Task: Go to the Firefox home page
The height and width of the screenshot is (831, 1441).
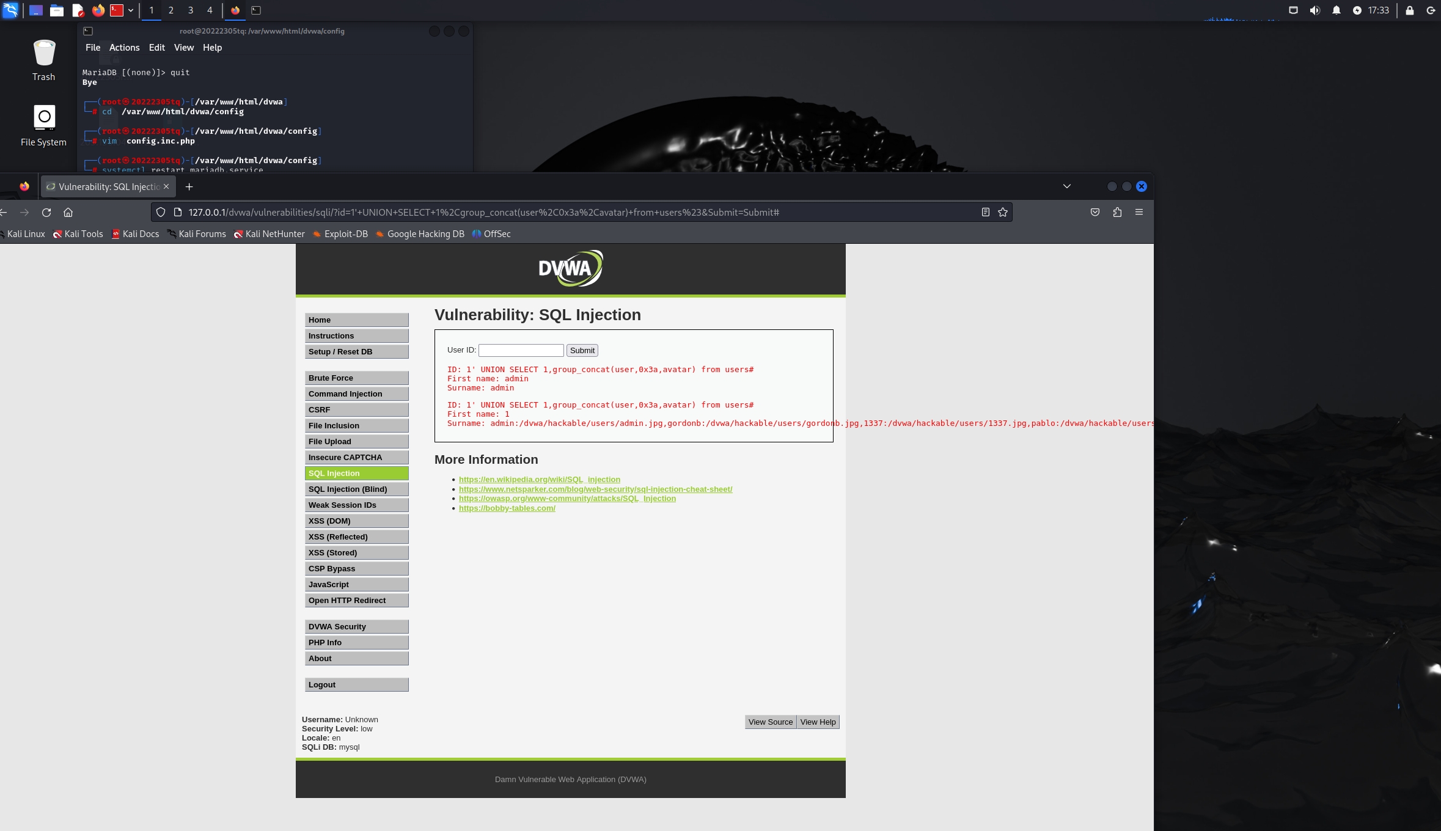Action: (x=68, y=213)
